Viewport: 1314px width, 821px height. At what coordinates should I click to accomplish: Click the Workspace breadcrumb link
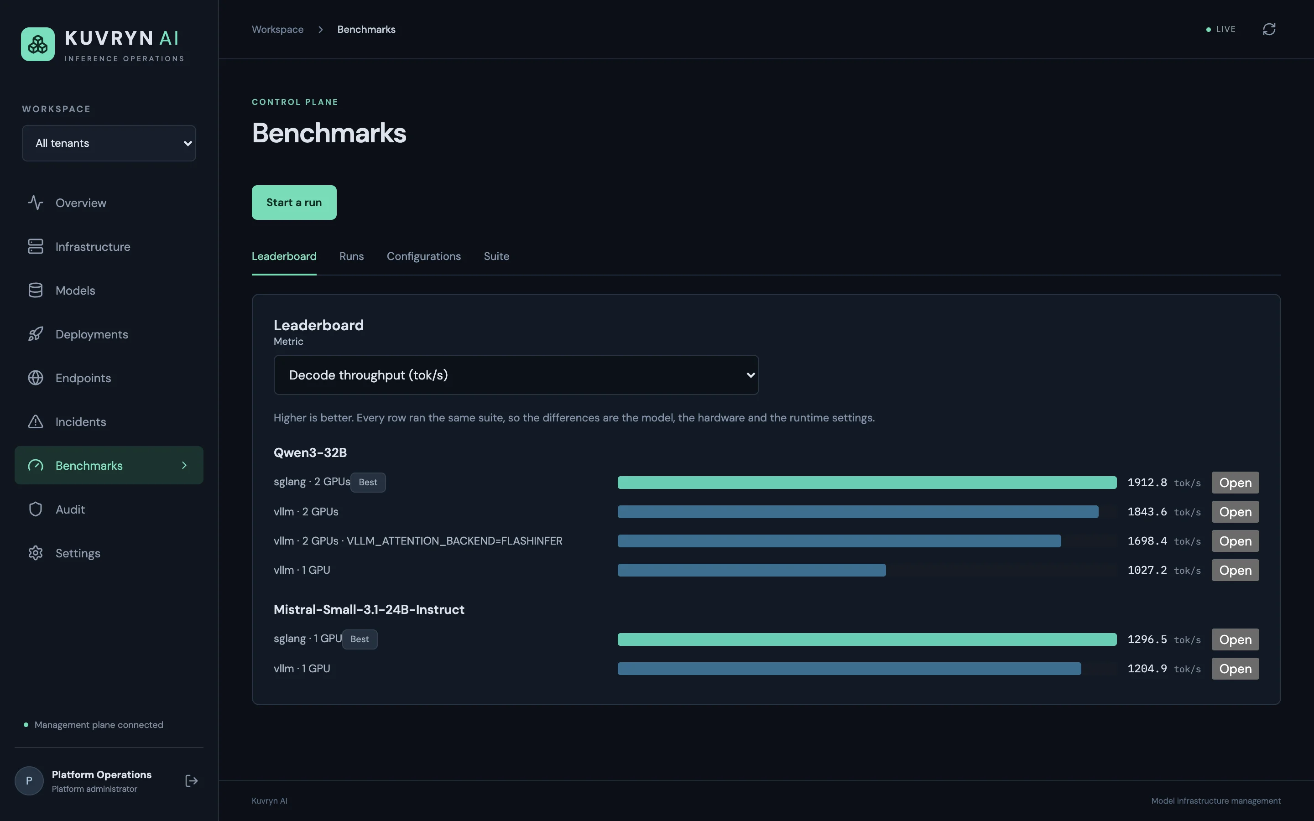(x=277, y=29)
